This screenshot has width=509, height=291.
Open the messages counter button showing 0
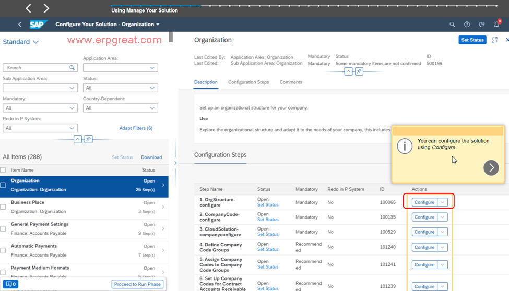[x=10, y=284]
